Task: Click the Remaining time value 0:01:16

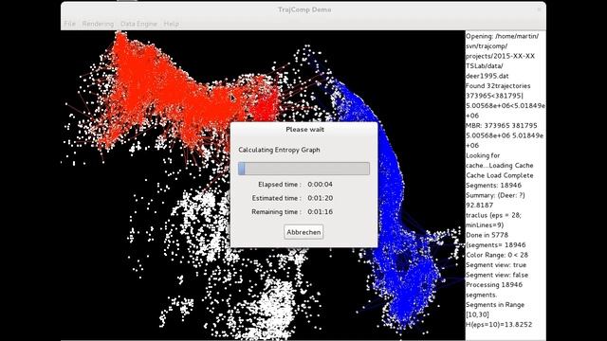Action: [x=321, y=212]
